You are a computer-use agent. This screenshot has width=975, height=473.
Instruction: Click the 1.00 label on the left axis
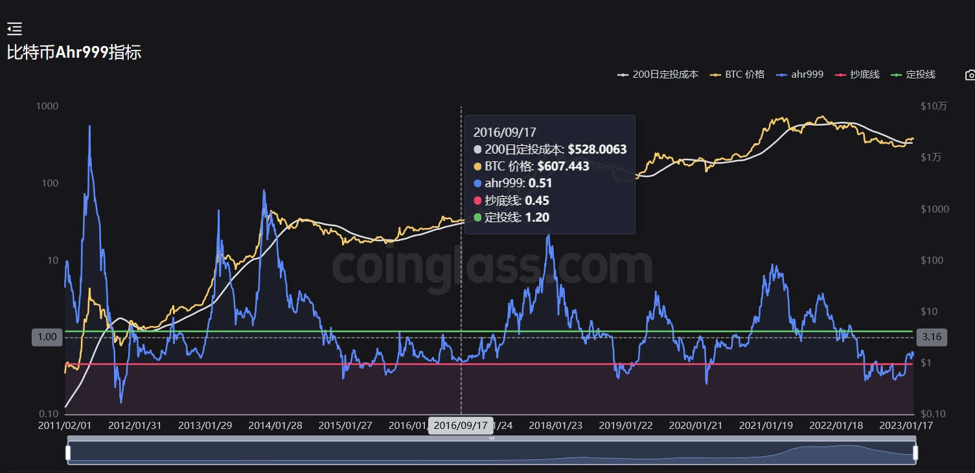coord(46,337)
